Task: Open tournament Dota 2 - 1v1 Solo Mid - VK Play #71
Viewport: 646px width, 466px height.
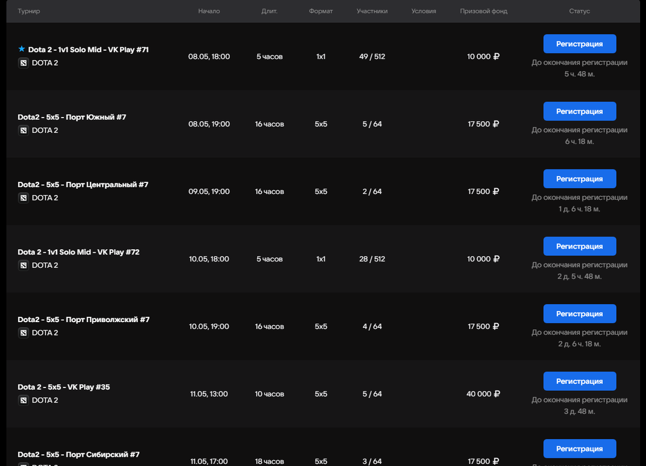Action: click(x=88, y=50)
